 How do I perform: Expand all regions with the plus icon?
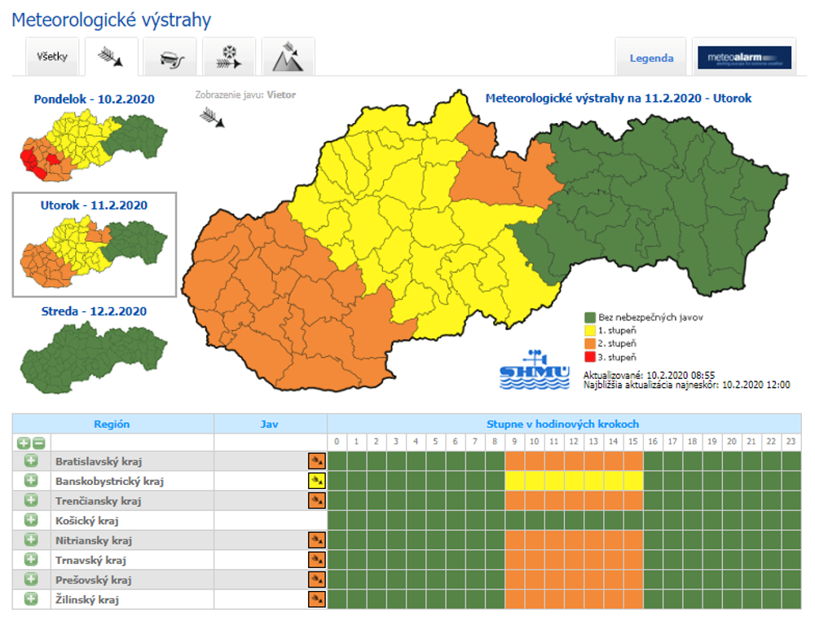click(x=23, y=443)
